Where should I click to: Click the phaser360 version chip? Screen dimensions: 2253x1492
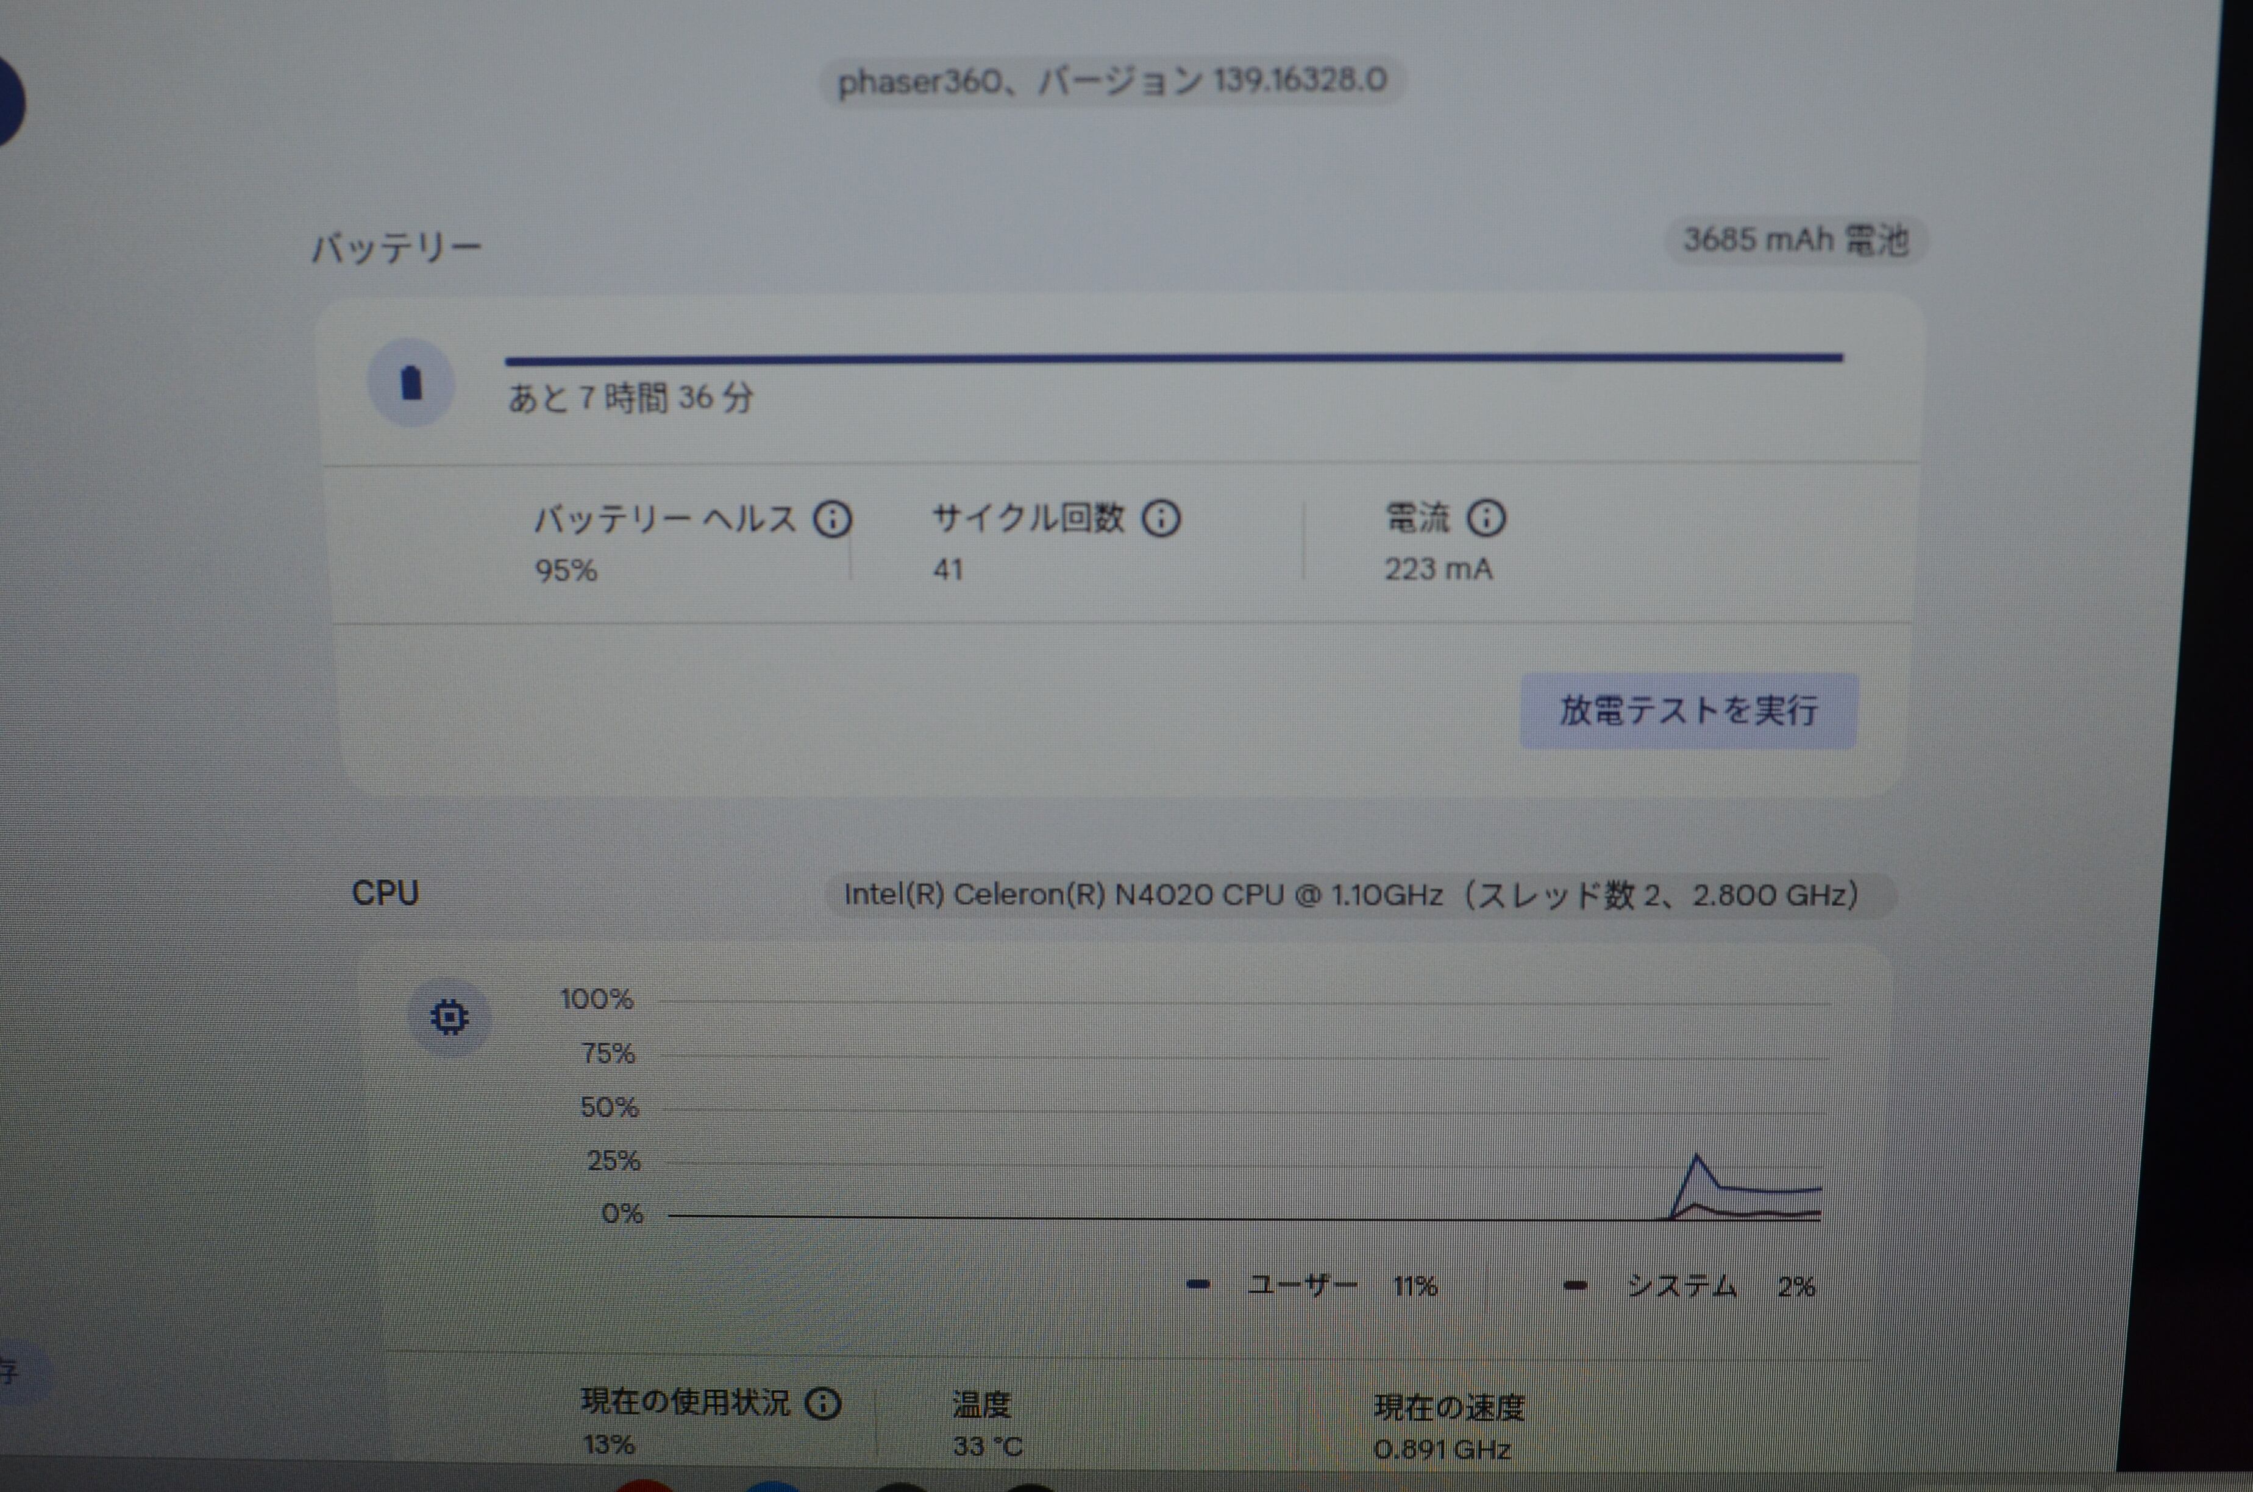[1111, 81]
